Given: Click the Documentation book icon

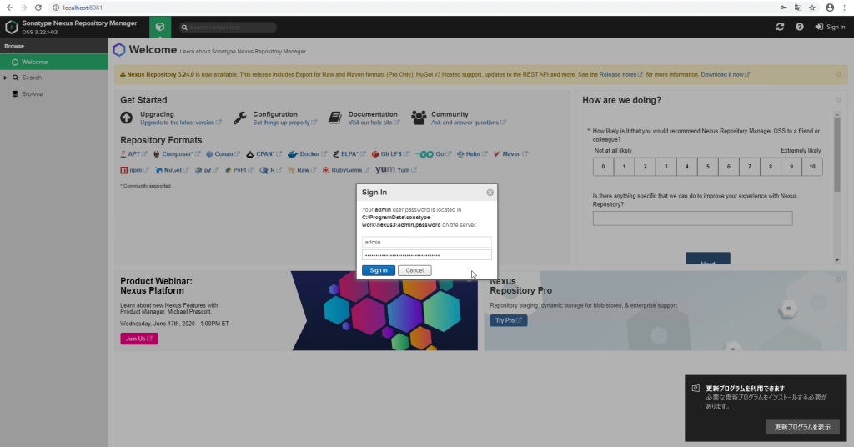Looking at the screenshot, I should pyautogui.click(x=335, y=118).
